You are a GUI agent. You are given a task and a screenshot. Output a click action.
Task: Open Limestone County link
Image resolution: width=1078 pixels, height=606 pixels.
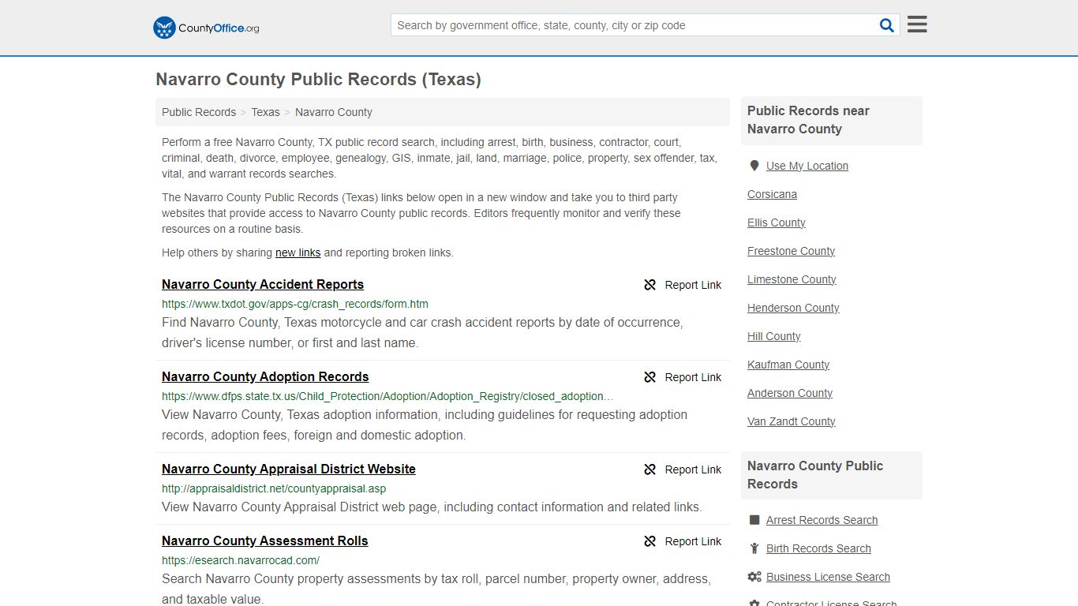pos(792,279)
